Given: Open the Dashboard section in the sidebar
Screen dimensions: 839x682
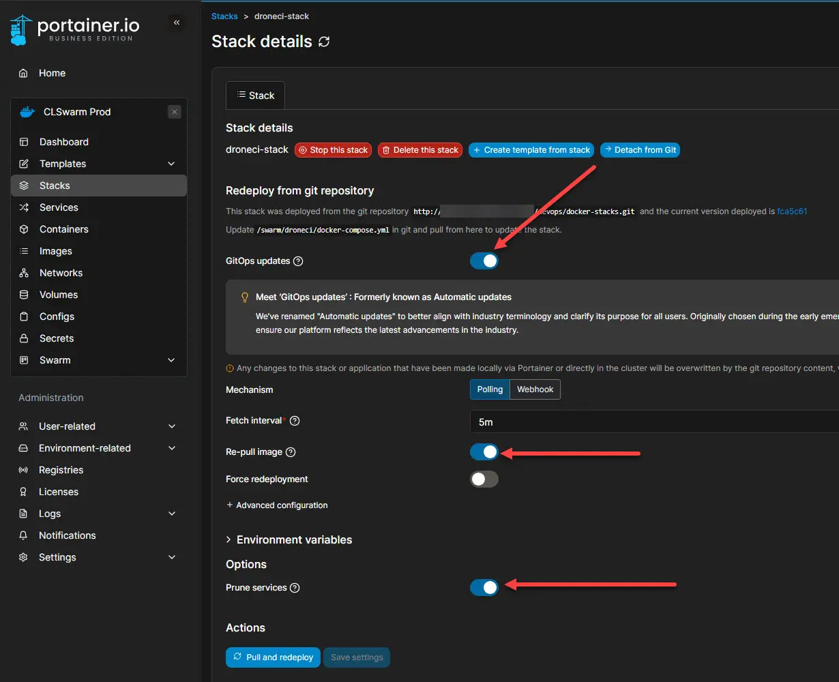Looking at the screenshot, I should tap(63, 141).
